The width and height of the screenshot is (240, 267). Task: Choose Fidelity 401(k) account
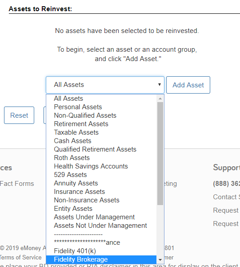[101, 251]
